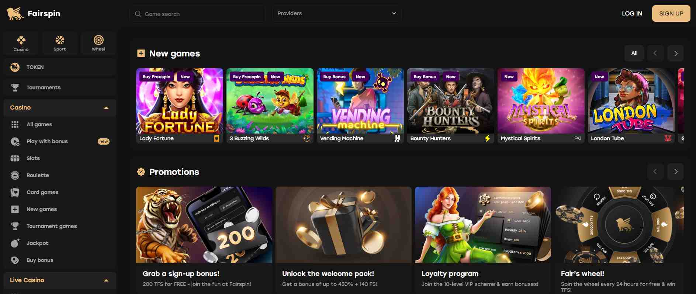Viewport: 696px width, 294px height.
Task: Open the Bounty Hunters game thumbnail
Action: pos(451,106)
